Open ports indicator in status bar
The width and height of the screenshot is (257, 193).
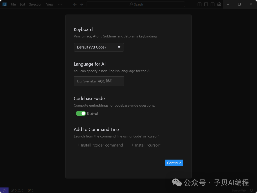tap(30, 190)
